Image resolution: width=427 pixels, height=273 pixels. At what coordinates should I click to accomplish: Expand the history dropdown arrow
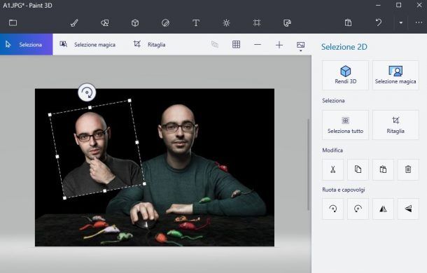[x=401, y=23]
